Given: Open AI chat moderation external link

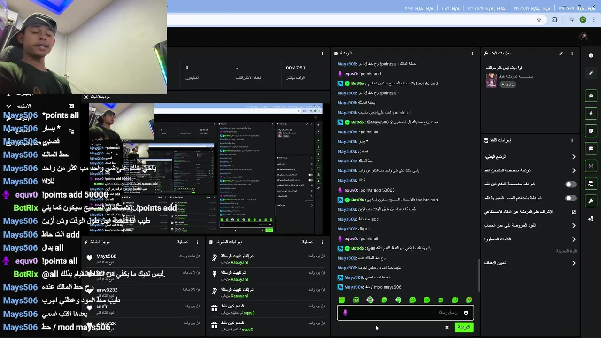Looking at the screenshot, I should (574, 212).
